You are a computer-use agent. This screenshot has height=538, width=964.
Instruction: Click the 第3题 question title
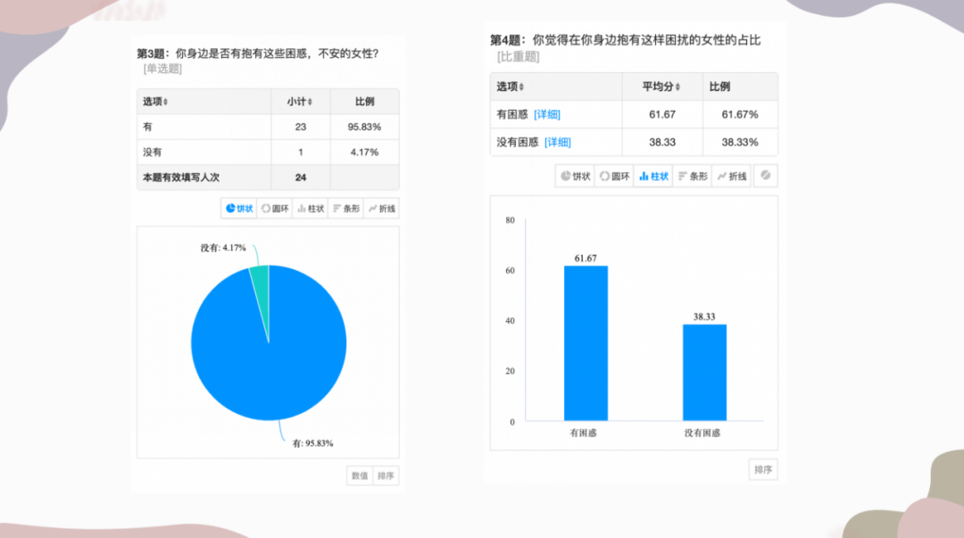point(258,54)
